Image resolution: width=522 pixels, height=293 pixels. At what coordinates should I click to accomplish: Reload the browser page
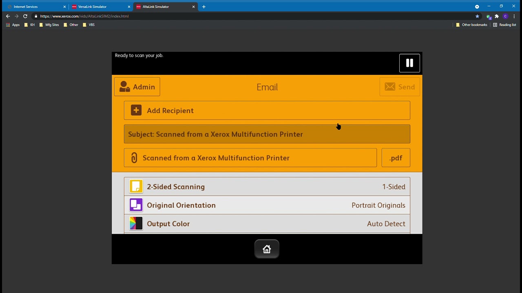tap(25, 16)
